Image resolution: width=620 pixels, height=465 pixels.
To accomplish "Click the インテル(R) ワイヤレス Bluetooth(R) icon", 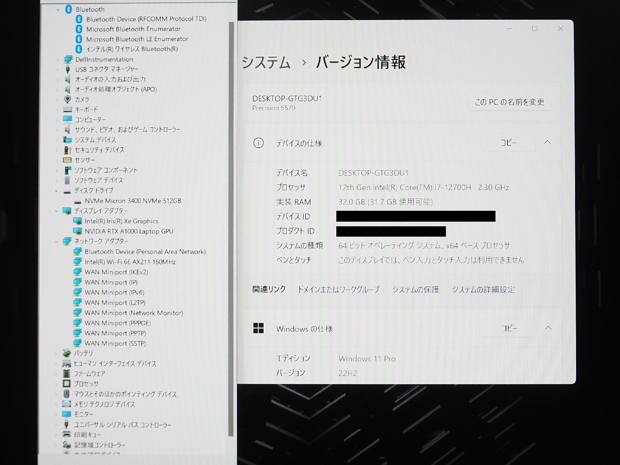I will click(x=79, y=49).
